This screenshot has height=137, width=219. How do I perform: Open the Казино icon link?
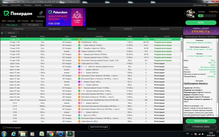coord(41,14)
